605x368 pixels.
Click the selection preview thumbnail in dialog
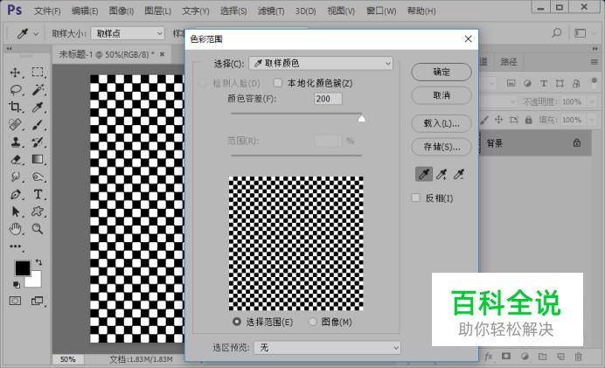(296, 243)
